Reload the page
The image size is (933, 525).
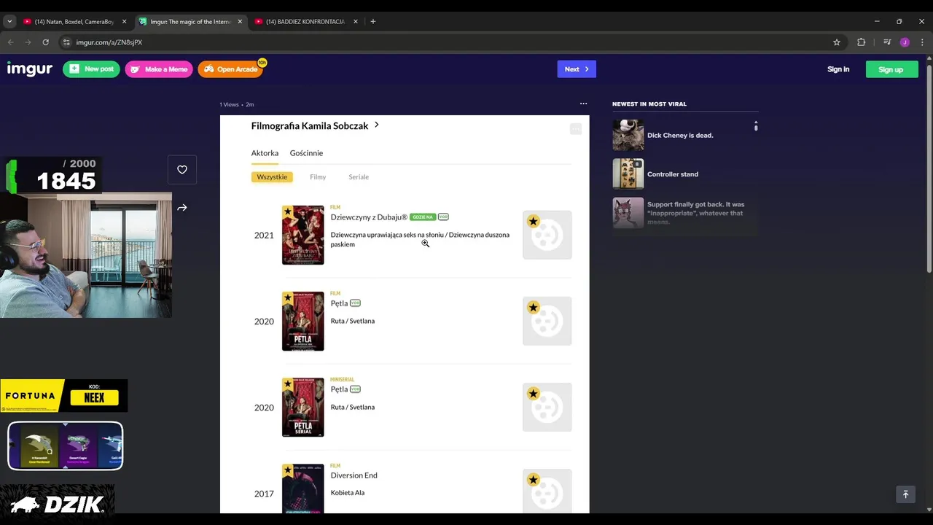45,42
